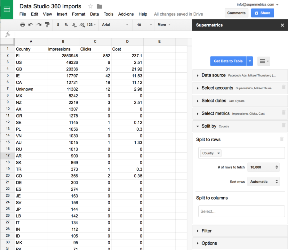Open the Edit menu
This screenshot has height=250, width=288.
35,14
